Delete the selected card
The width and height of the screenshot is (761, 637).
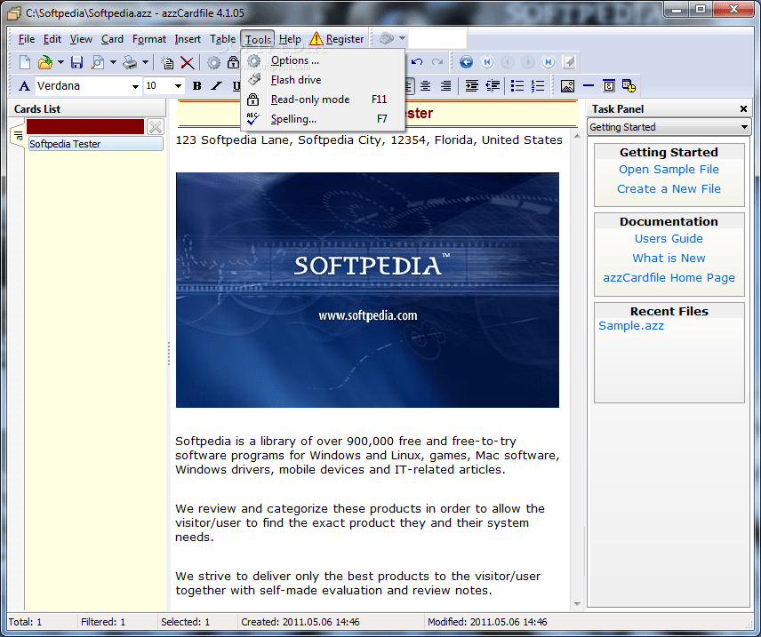click(188, 61)
